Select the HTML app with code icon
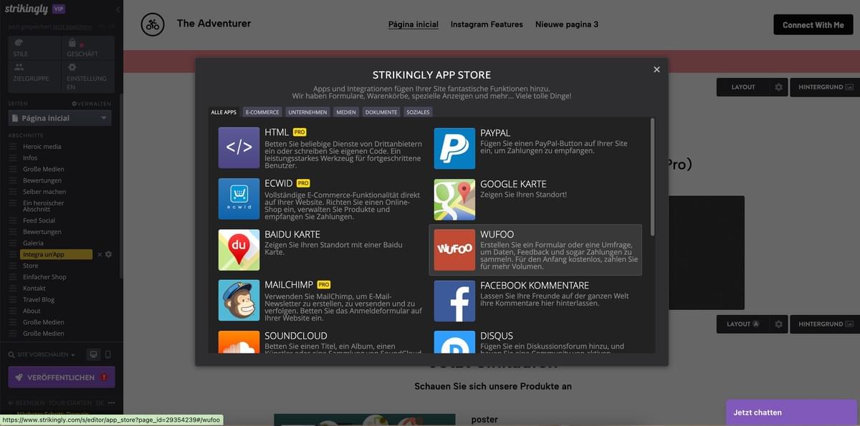This screenshot has width=860, height=426. click(x=239, y=147)
